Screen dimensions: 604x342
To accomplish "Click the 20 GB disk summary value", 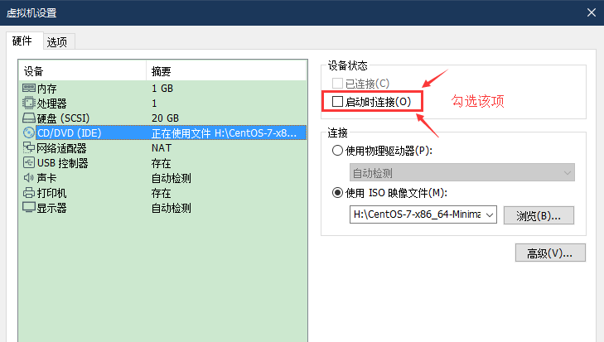I will [x=165, y=118].
